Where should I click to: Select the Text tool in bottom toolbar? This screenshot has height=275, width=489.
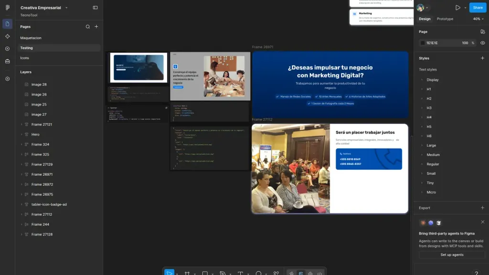coord(241,273)
